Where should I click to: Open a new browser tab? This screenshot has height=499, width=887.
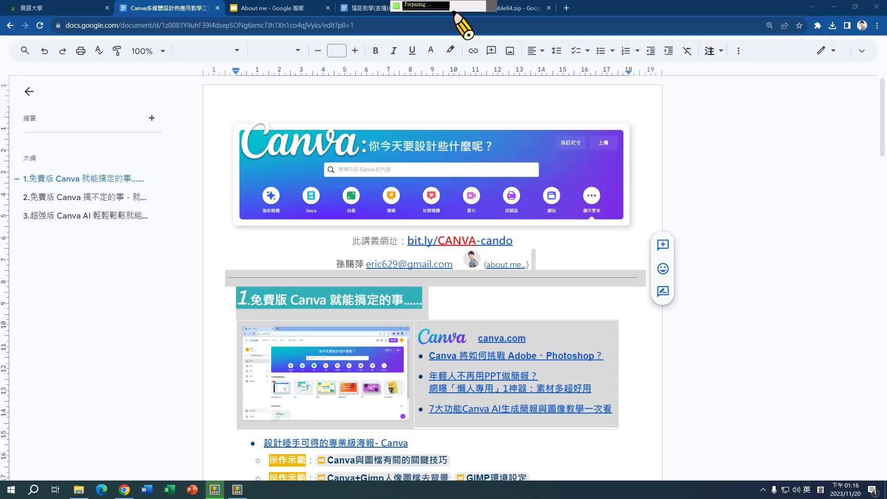click(566, 8)
